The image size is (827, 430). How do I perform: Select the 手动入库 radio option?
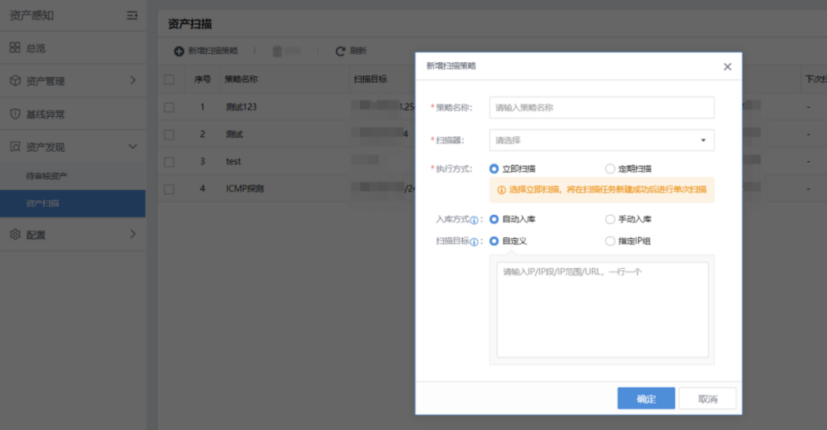(x=610, y=220)
